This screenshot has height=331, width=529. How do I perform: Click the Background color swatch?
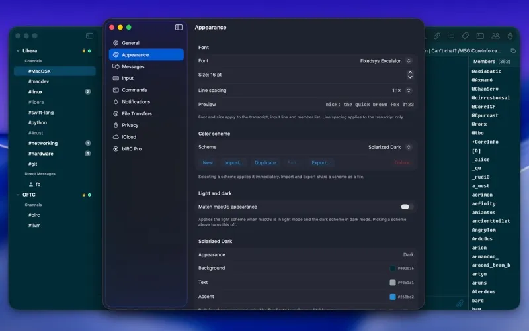393,269
